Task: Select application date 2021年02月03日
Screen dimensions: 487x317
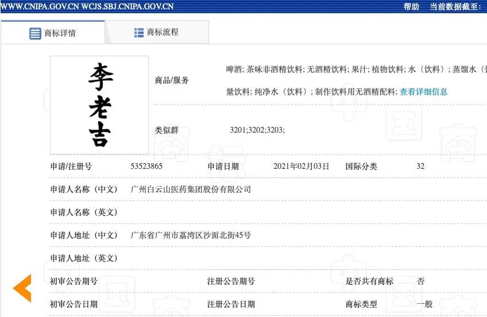Action: [x=301, y=166]
